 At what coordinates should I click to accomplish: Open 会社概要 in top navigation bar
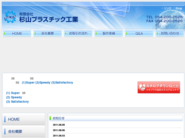[48, 33]
